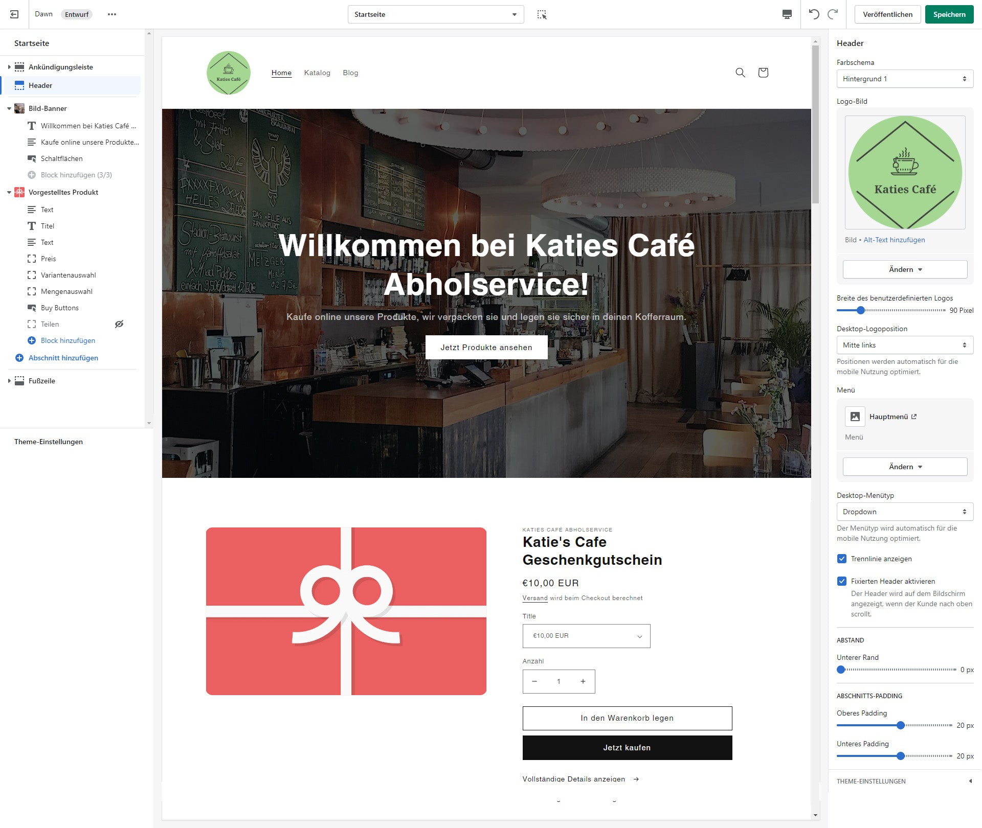
Task: Open the Desktop-Logoposition dropdown
Action: tap(903, 345)
